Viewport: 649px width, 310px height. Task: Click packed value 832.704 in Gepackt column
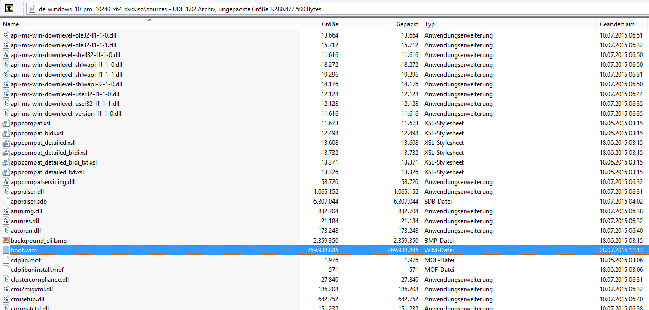[410, 211]
